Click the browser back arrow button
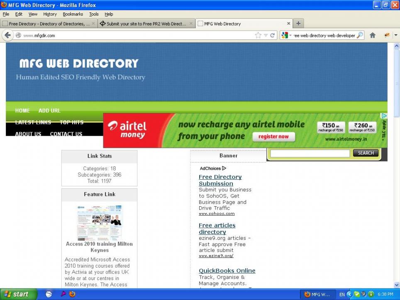This screenshot has width=400, height=300. tap(7, 35)
